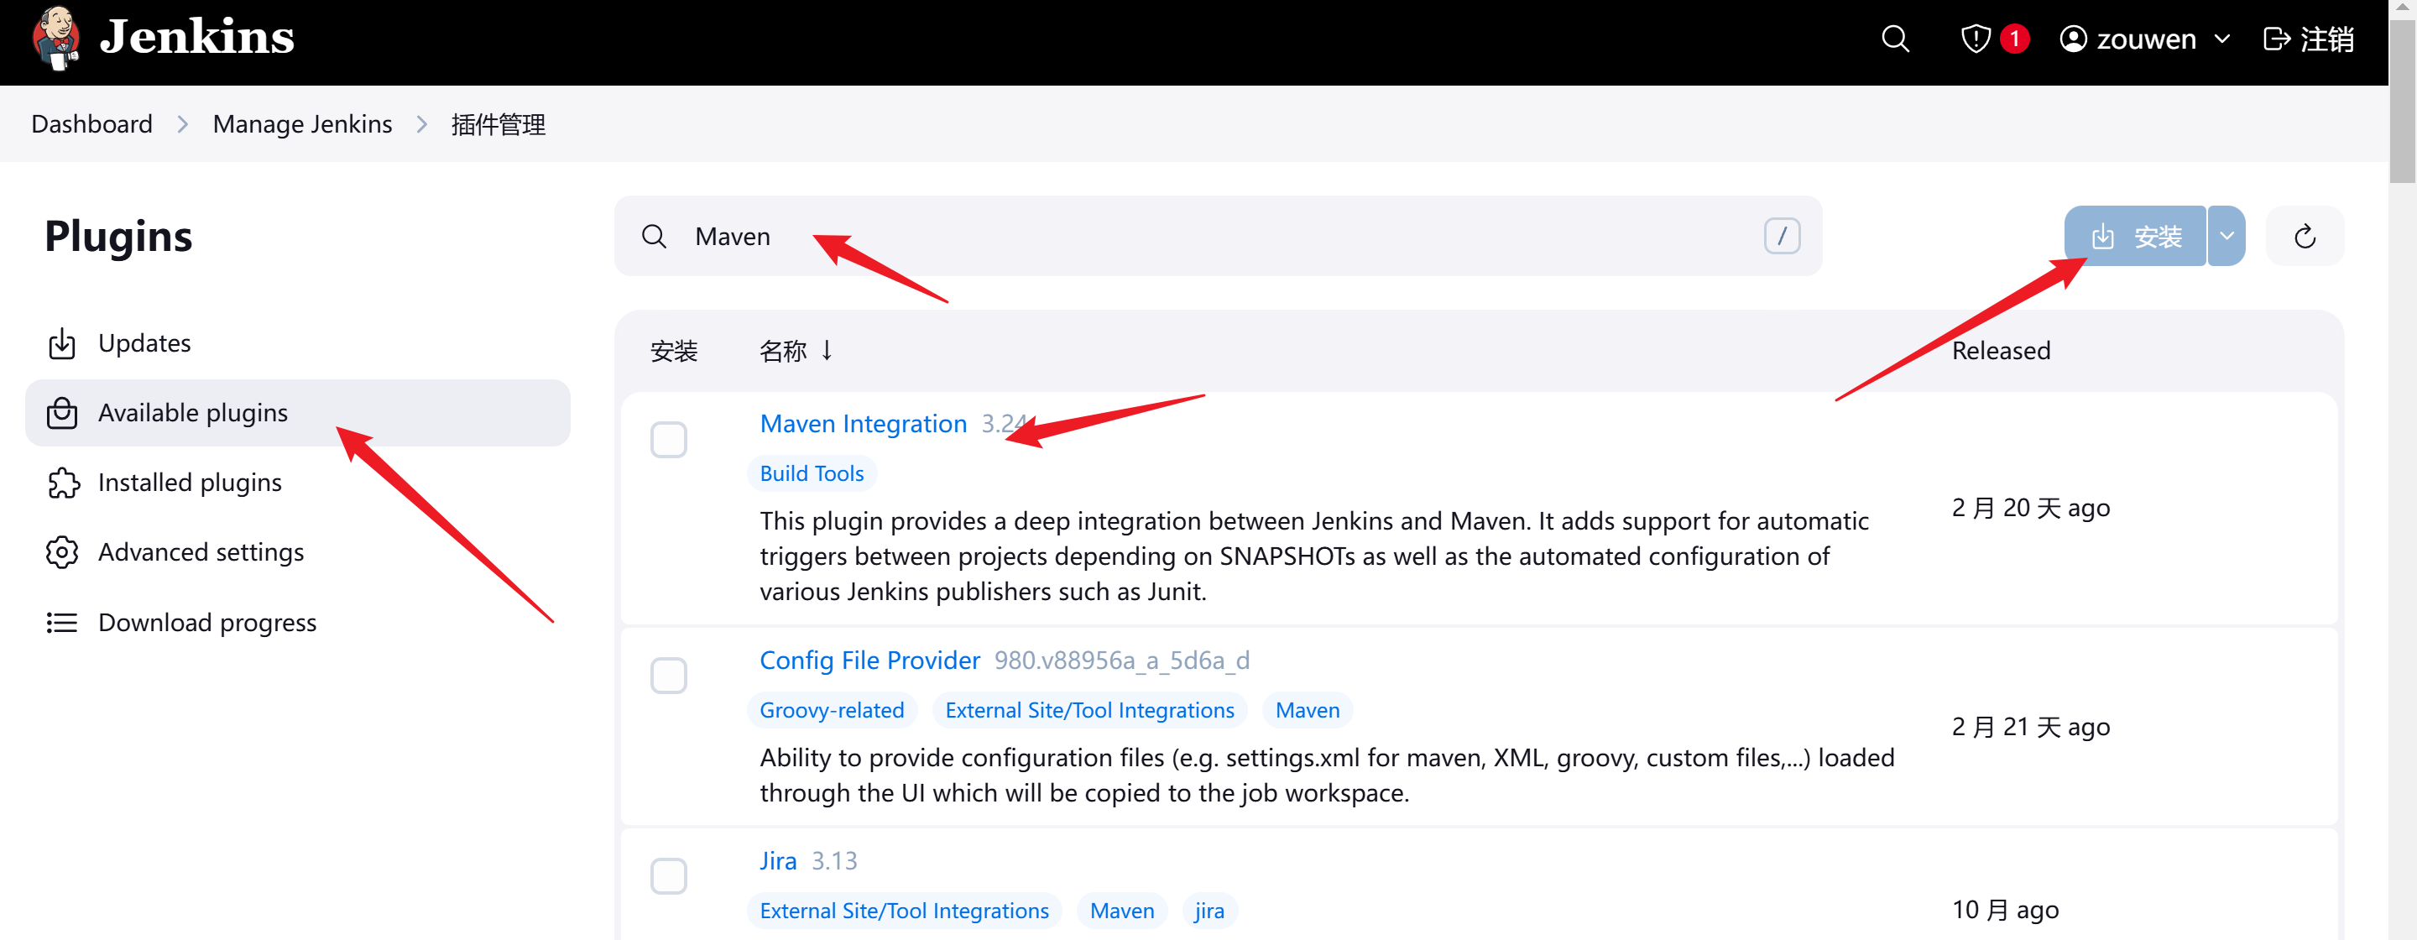The height and width of the screenshot is (940, 2417).
Task: Check the Maven Integration plugin checkbox
Action: [669, 440]
